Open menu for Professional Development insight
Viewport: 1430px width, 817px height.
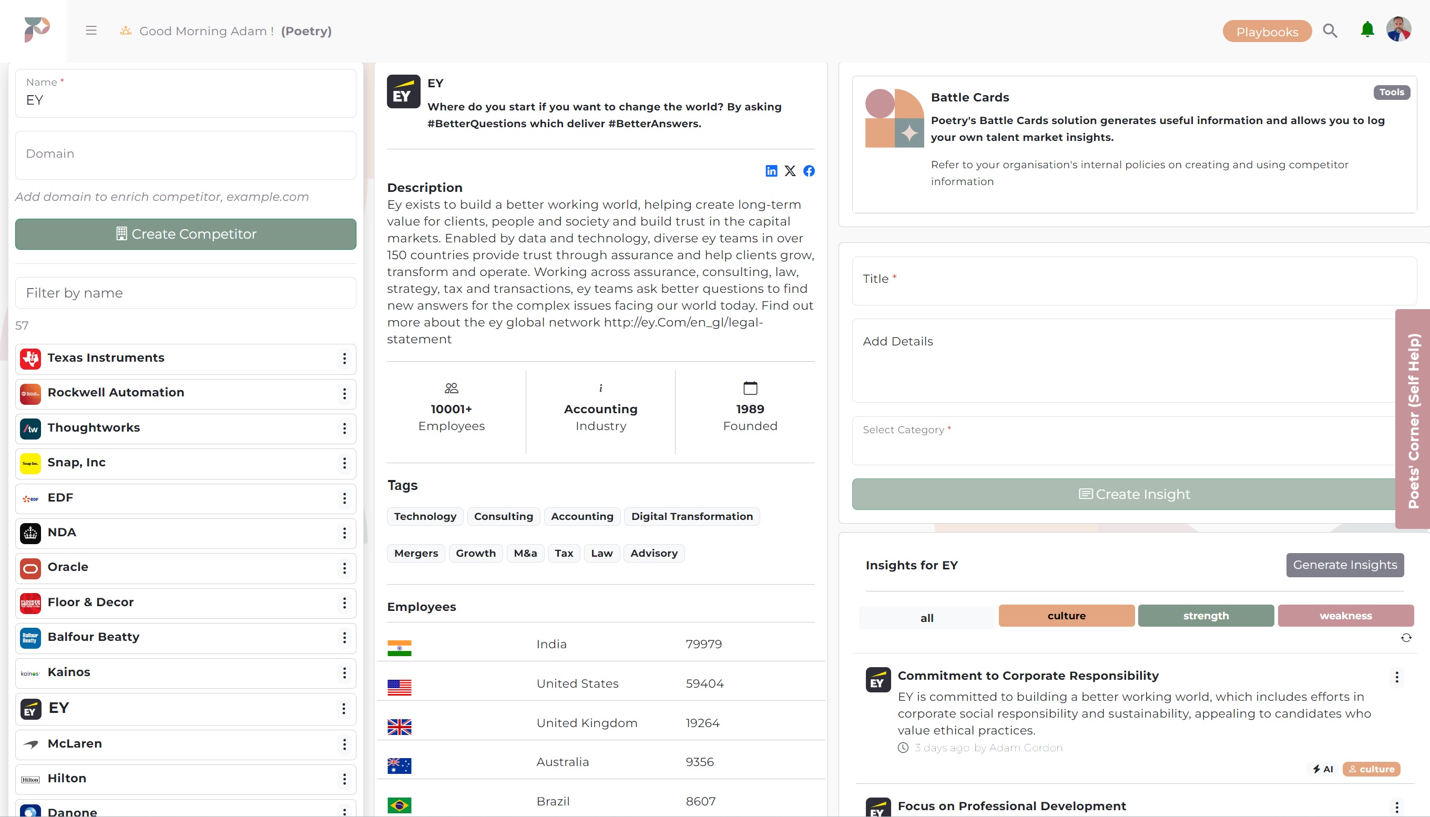[x=1396, y=808]
